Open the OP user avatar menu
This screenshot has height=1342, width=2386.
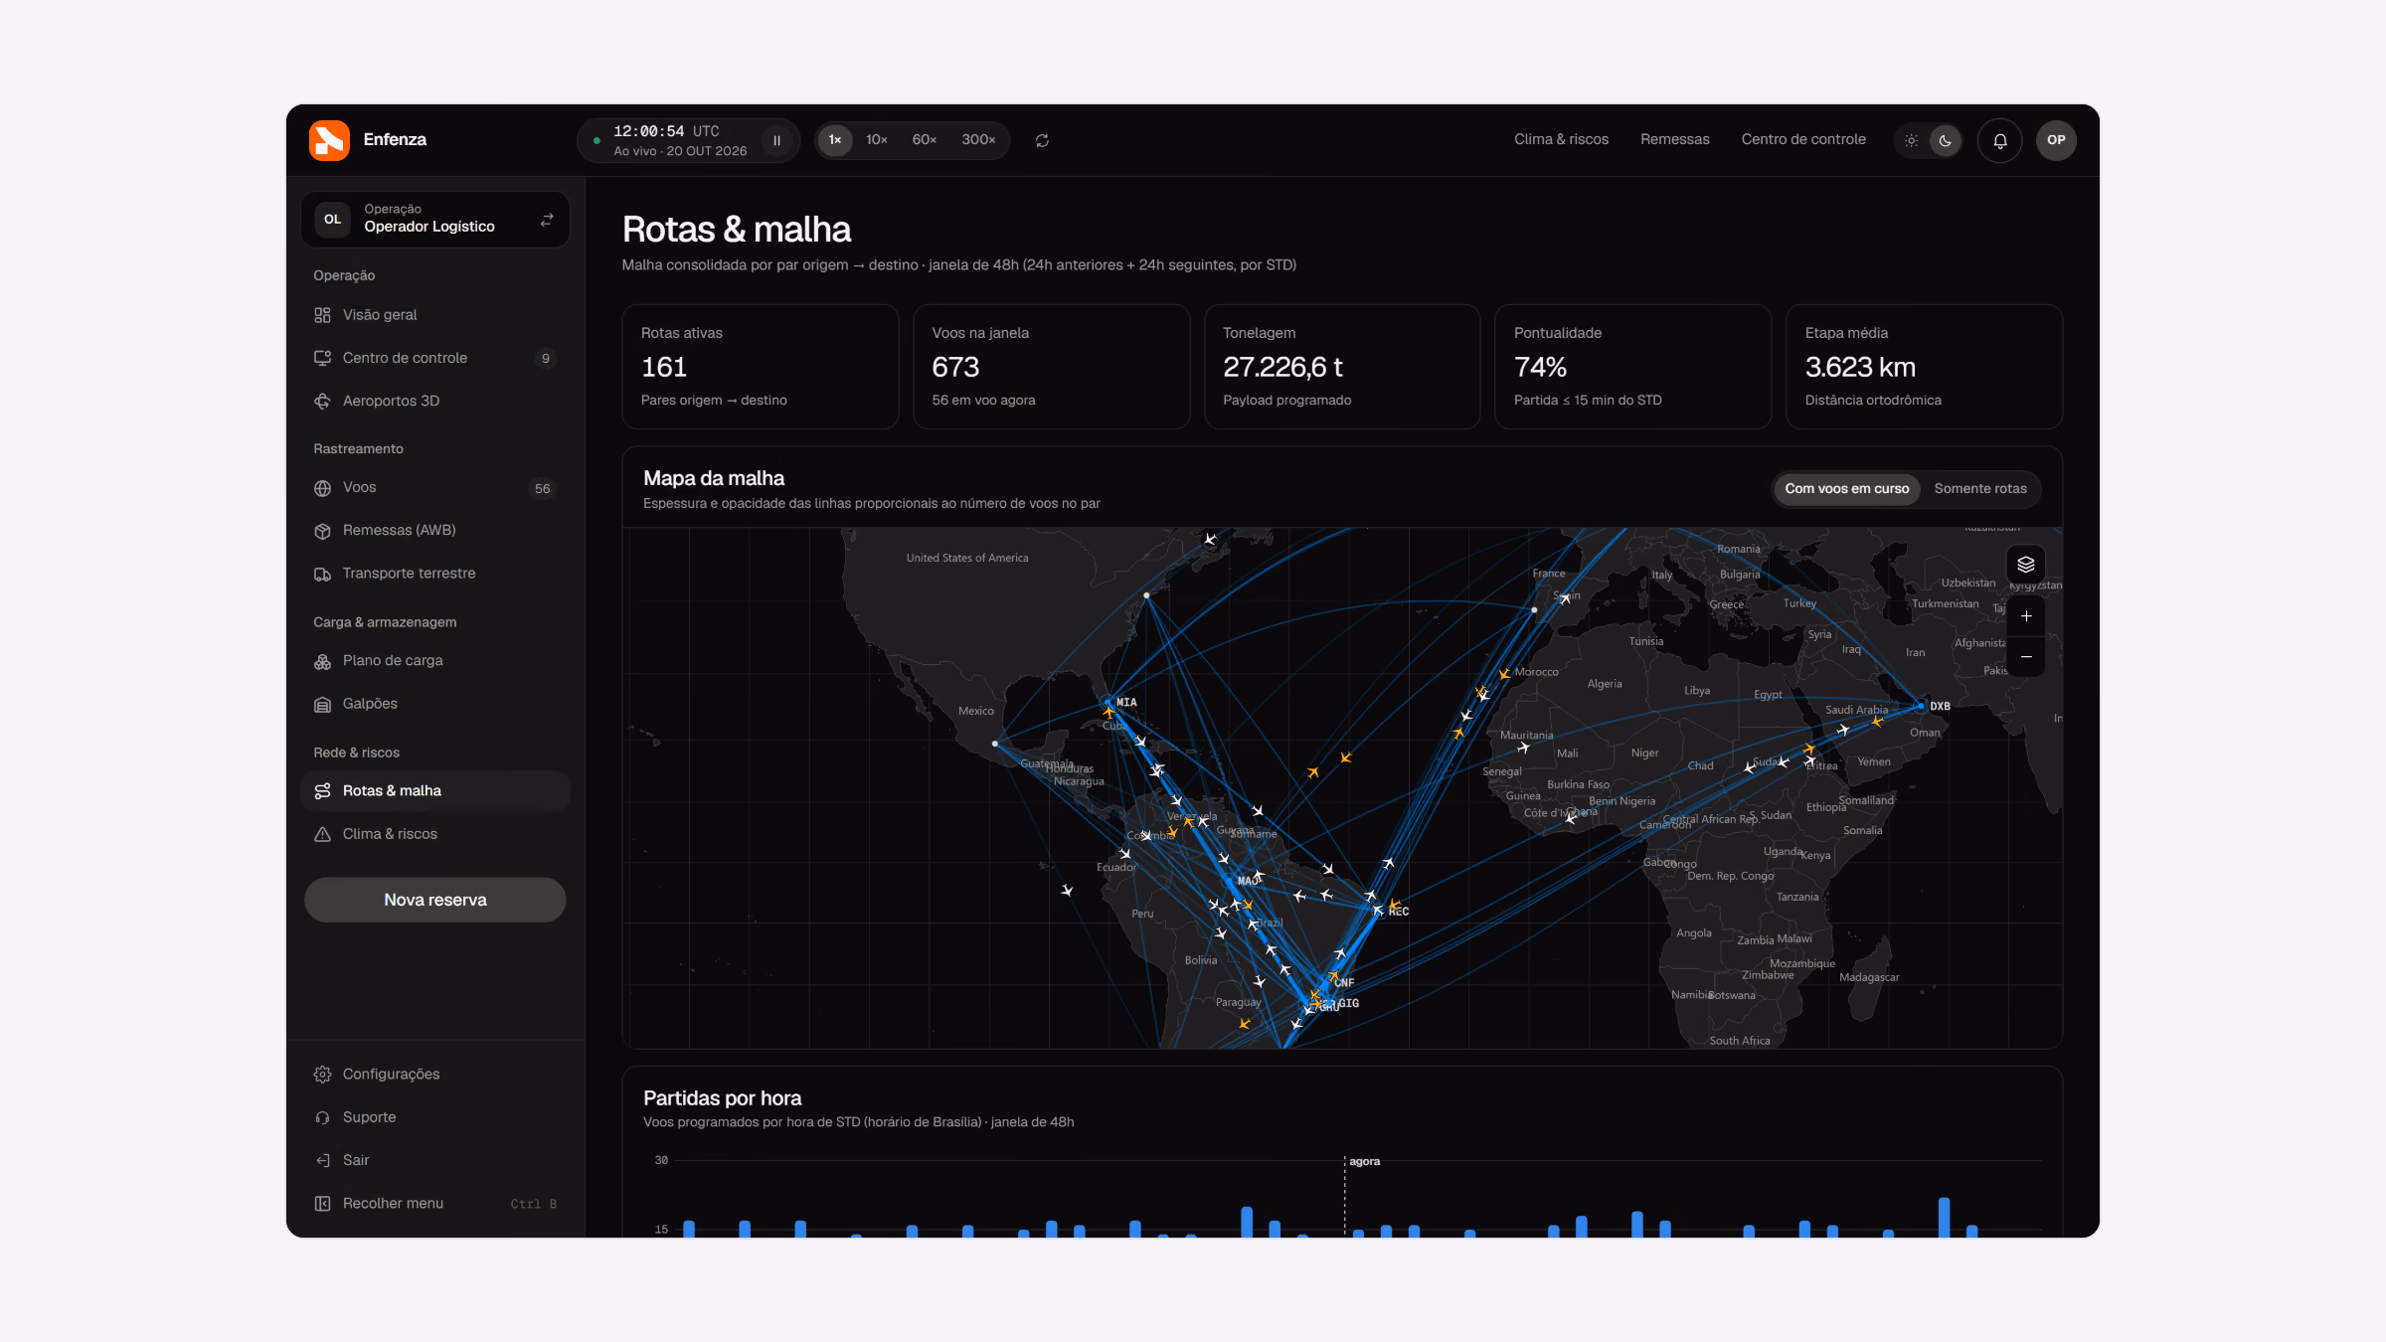tap(2056, 140)
